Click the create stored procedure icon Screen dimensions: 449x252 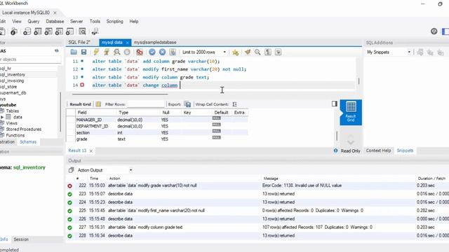click(x=59, y=31)
